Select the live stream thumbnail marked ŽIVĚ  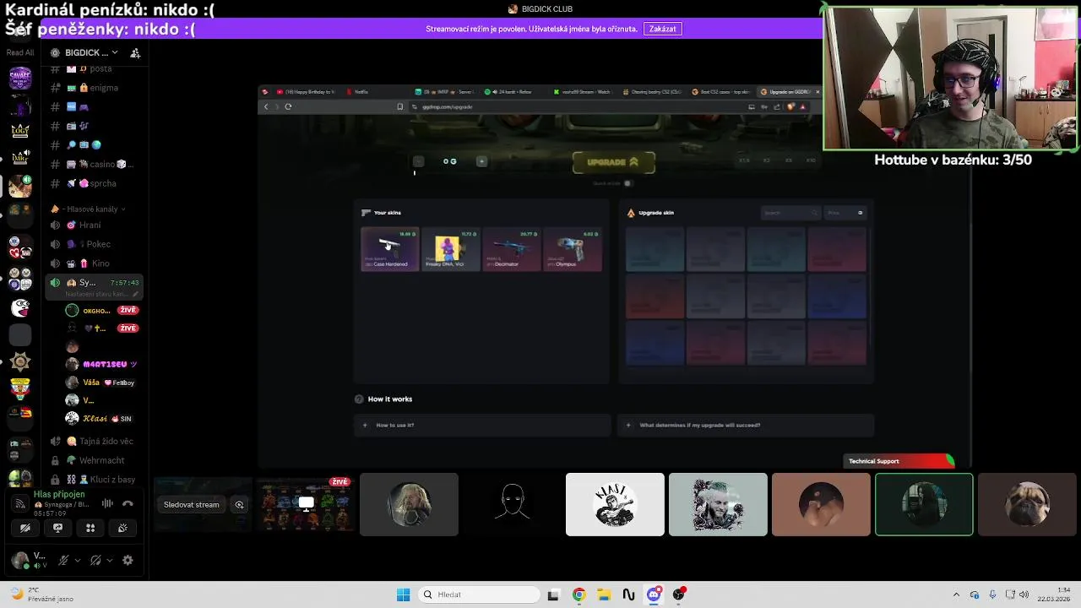click(x=306, y=504)
